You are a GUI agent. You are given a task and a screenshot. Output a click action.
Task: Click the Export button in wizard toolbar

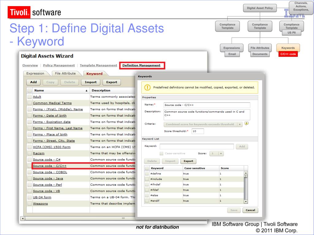click(112, 82)
